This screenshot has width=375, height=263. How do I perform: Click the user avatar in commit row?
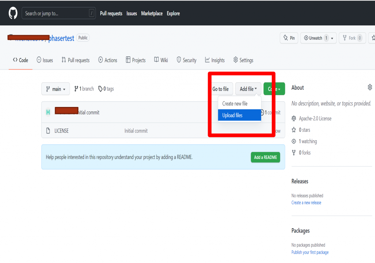[x=48, y=112]
